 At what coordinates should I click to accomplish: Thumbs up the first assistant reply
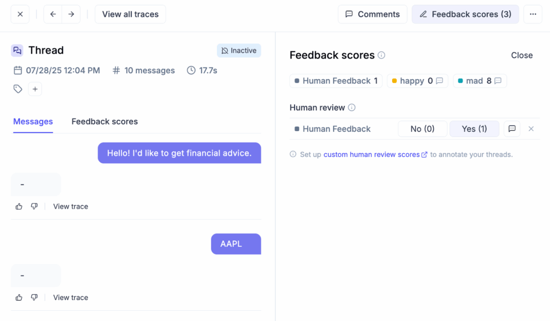[19, 206]
